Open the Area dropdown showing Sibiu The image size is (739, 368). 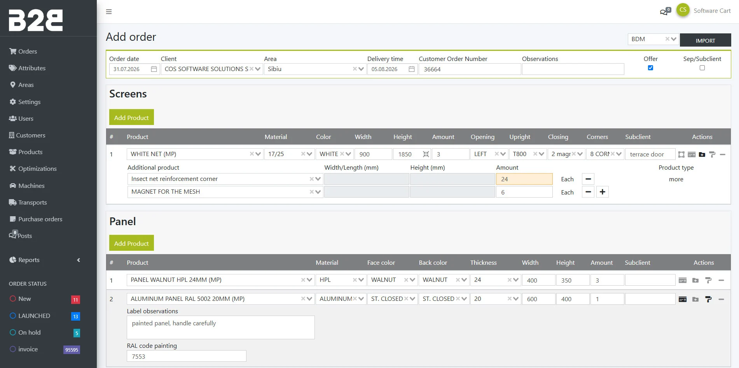[x=315, y=69]
